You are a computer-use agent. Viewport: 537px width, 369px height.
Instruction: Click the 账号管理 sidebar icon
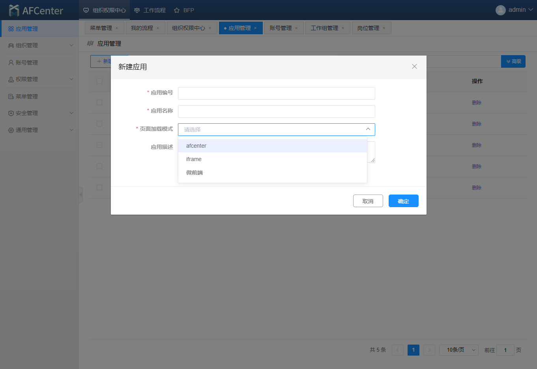(x=11, y=63)
